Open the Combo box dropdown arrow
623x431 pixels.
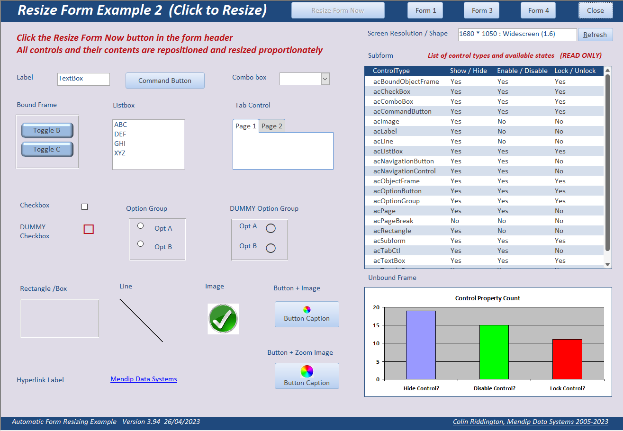coord(325,79)
